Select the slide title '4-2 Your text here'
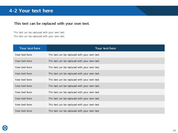Screen dimensions: 178x133 click(31, 11)
